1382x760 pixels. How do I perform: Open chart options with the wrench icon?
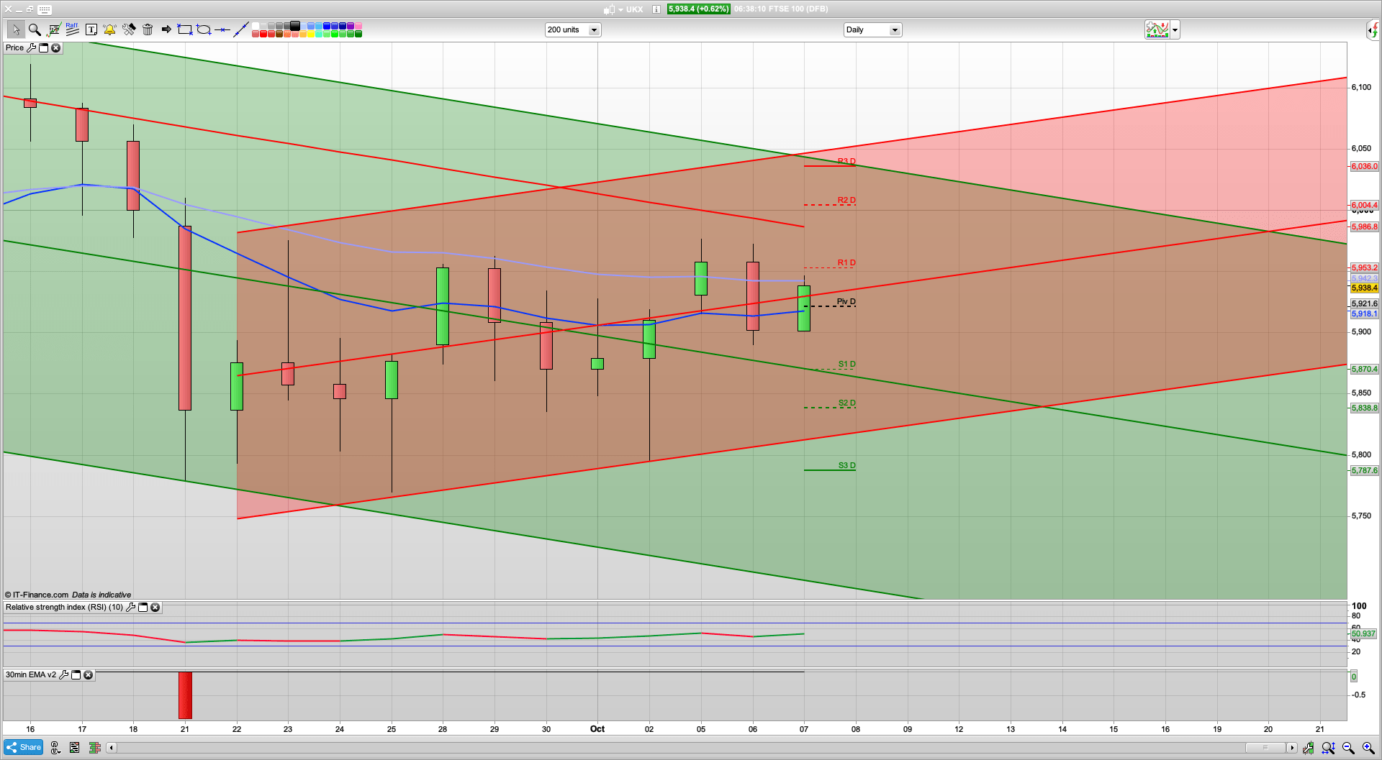[129, 29]
